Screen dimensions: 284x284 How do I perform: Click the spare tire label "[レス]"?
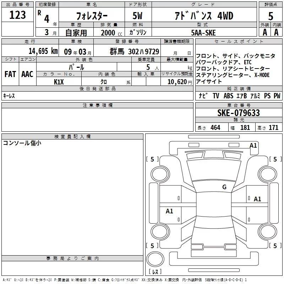(x=155, y=272)
